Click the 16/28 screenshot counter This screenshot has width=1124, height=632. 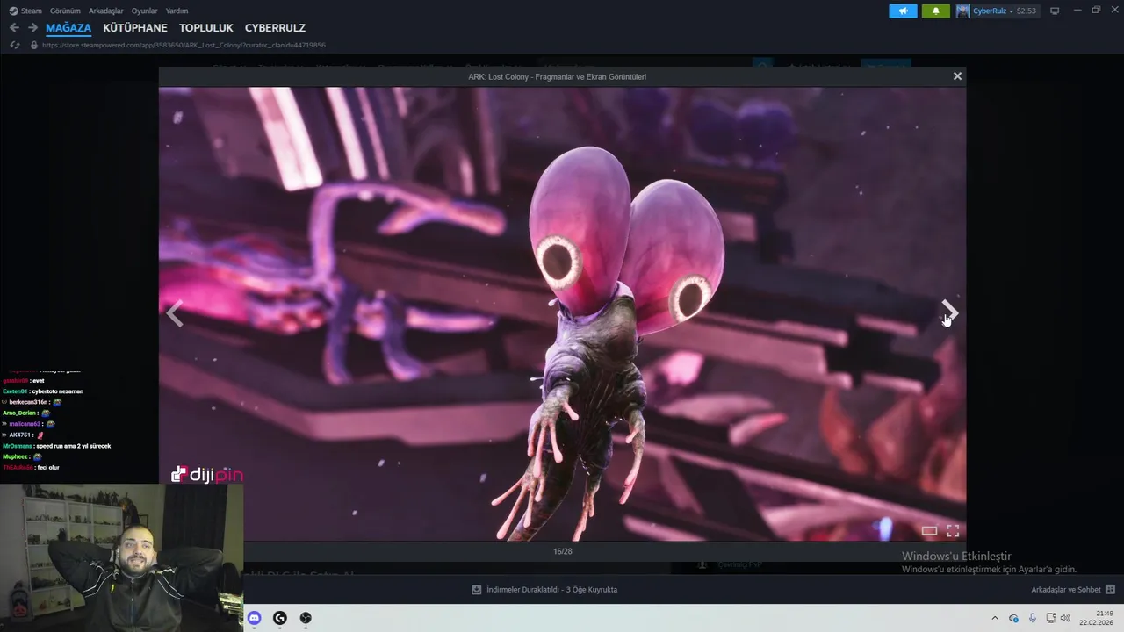562,551
